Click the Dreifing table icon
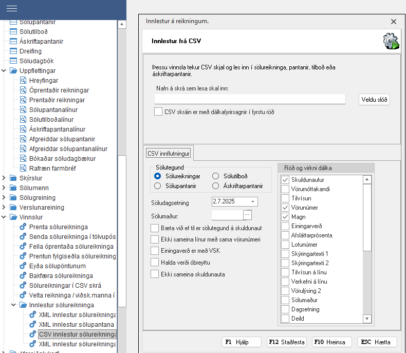The height and width of the screenshot is (353, 406). tap(13, 51)
